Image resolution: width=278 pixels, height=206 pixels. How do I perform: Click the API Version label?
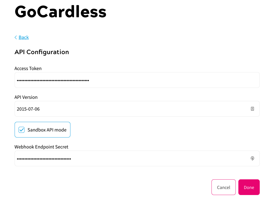(26, 97)
